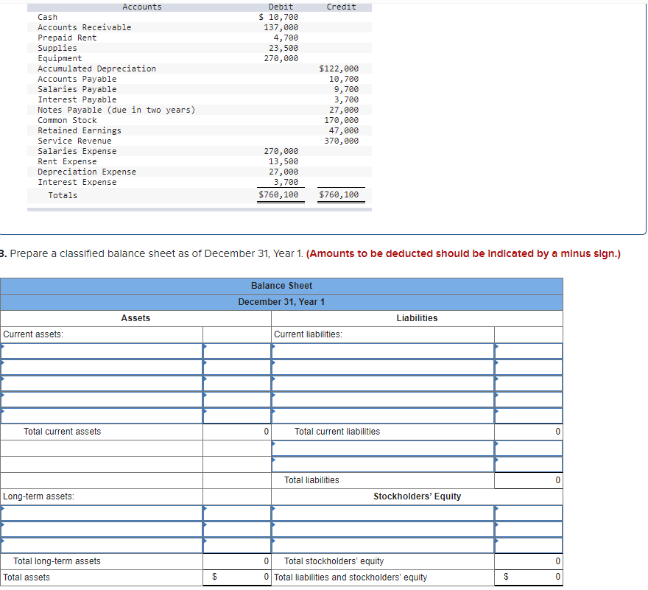The height and width of the screenshot is (590, 648).
Task: Click the Total liabilities value cell
Action: 529,480
